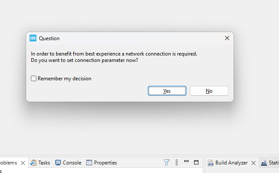Minimize the Problems panel
This screenshot has width=279, height=173.
[x=186, y=161]
